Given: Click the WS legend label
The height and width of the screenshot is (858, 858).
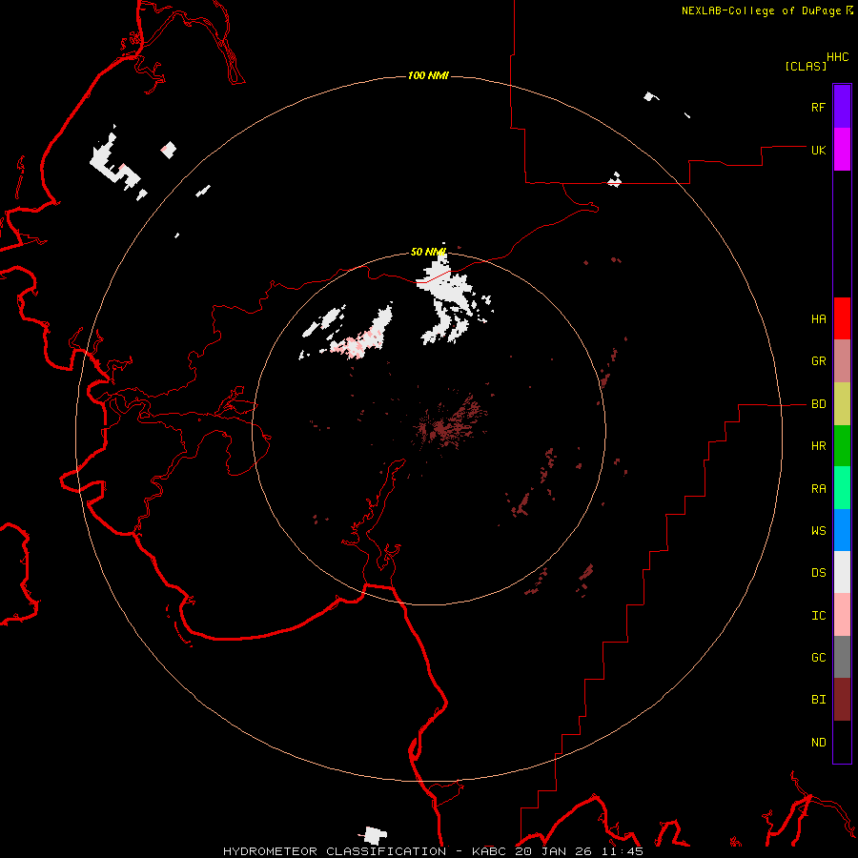Looking at the screenshot, I should 818,530.
